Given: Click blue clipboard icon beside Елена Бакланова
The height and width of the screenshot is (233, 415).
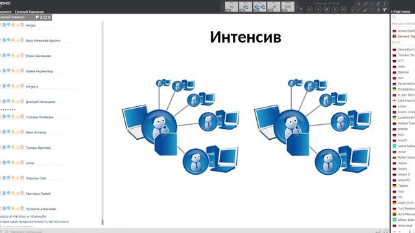Looking at the screenshot, I should point(4,55).
